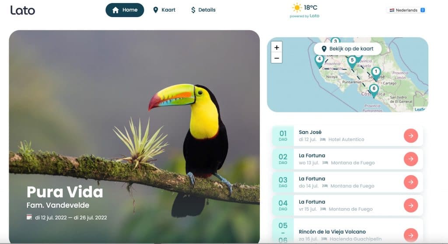Open the Details tab
This screenshot has width=448, height=244.
(x=203, y=10)
